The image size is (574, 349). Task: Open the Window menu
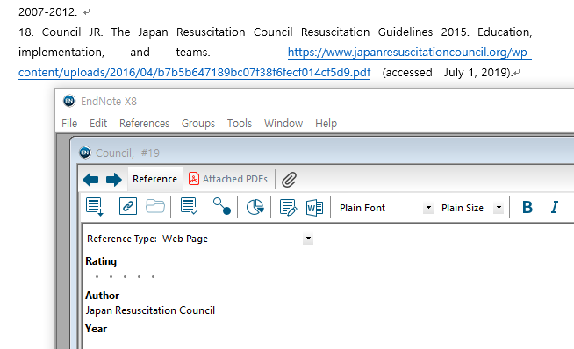[x=283, y=124]
